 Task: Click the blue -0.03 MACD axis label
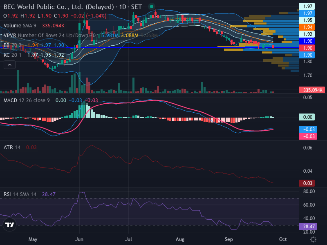coord(308,129)
